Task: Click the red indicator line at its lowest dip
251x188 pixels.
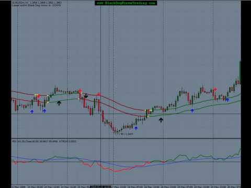Action: (x=116, y=171)
